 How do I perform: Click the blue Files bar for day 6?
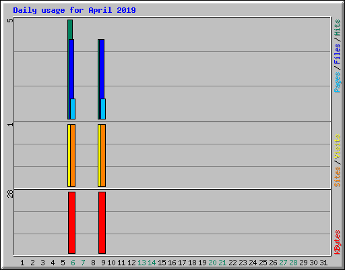pos(71,69)
